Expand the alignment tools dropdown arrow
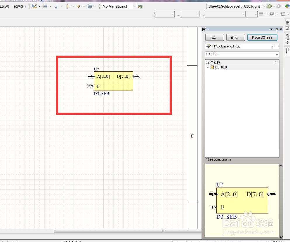Viewport: 290px width, 242px height. [51, 6]
